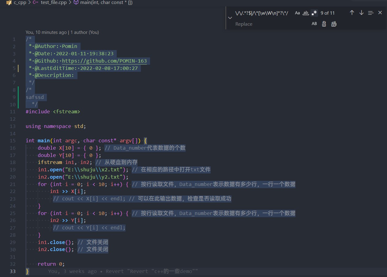Screen dimensions: 387x277
Task: Click the Replace All icon
Action: tap(334, 24)
